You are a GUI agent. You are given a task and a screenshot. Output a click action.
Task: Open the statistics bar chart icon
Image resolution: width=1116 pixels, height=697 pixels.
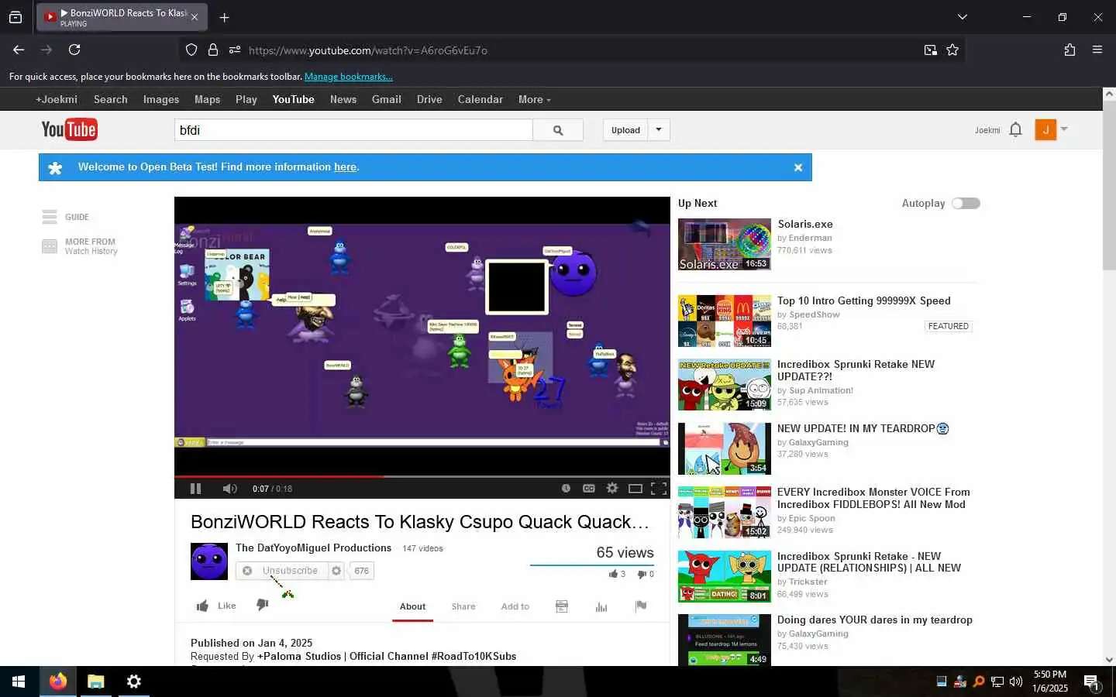click(x=601, y=606)
